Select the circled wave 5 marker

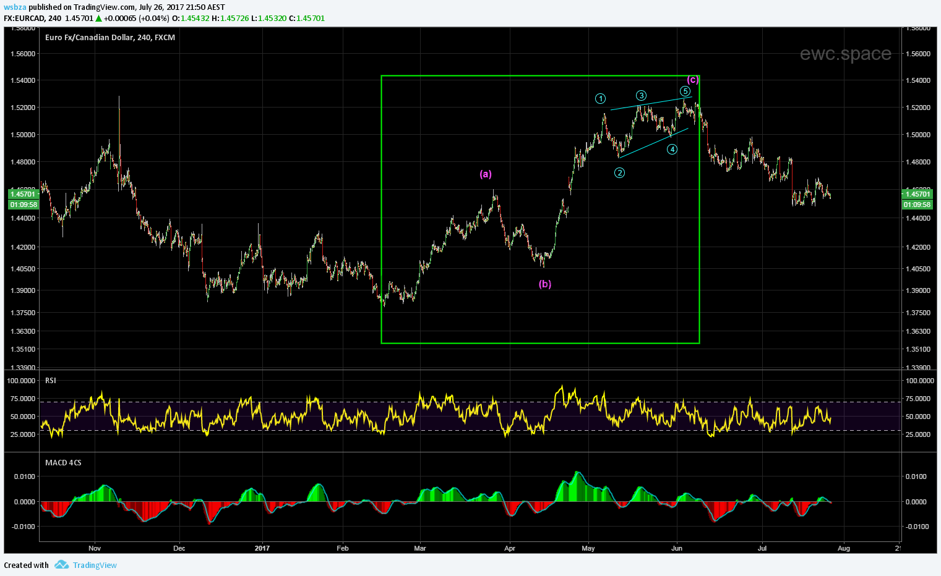pos(685,91)
